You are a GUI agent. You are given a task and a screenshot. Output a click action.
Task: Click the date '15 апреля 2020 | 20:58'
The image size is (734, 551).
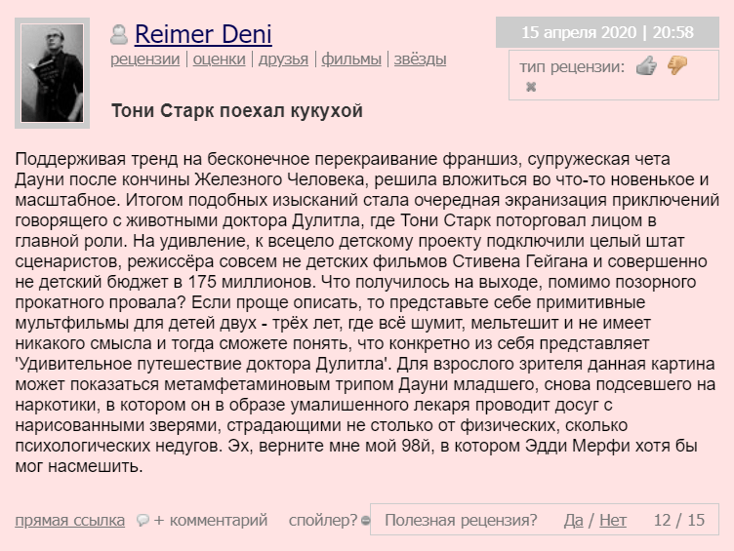tap(607, 32)
